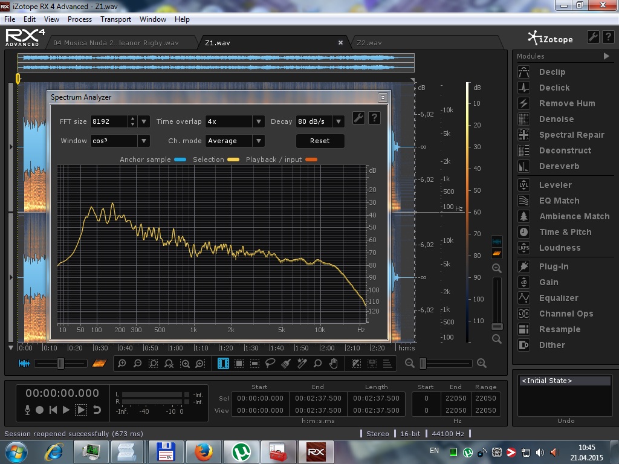This screenshot has height=464, width=619.
Task: Close the Z1.wav tab
Action: (x=340, y=43)
